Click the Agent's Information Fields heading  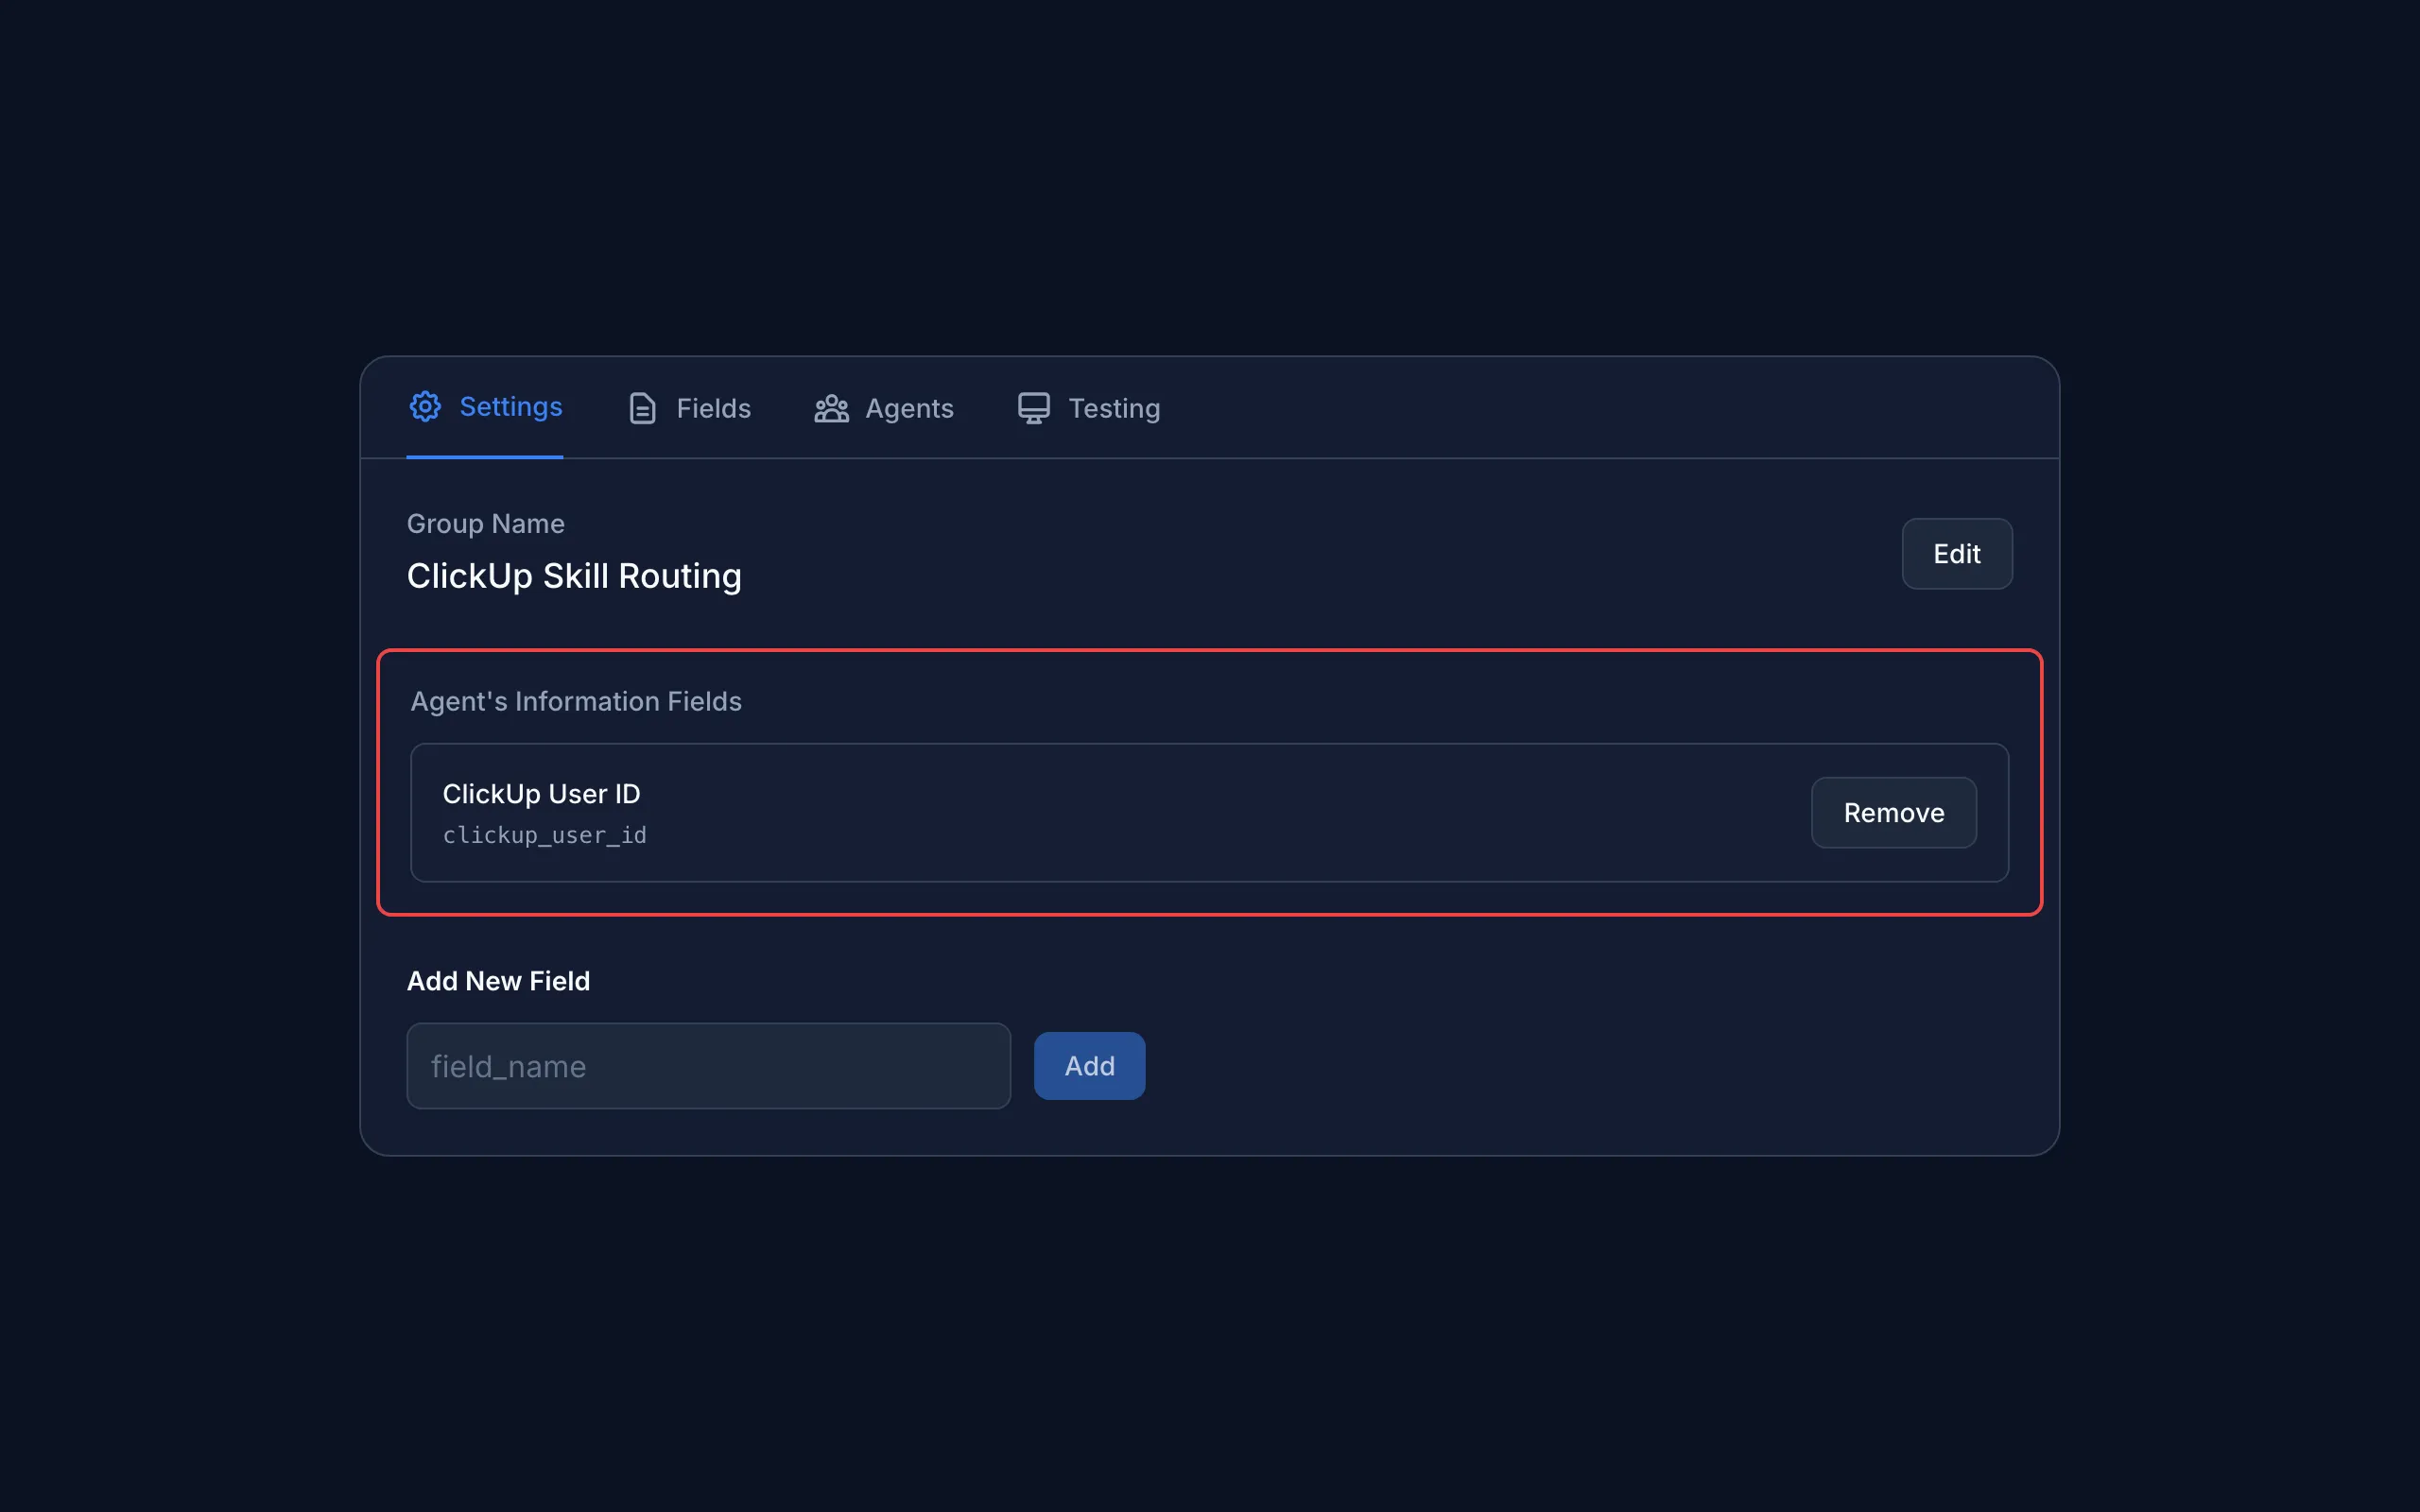coord(576,701)
